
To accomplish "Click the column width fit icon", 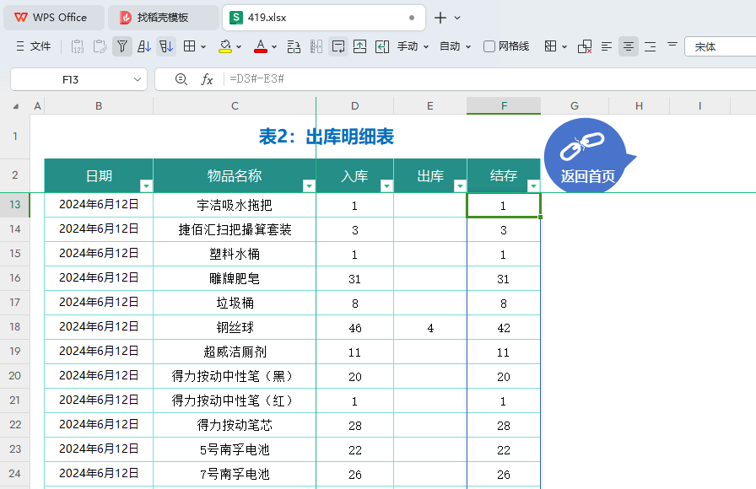I will click(x=382, y=46).
